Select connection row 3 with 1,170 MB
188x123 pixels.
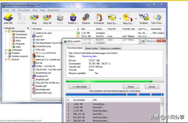pos(113,111)
